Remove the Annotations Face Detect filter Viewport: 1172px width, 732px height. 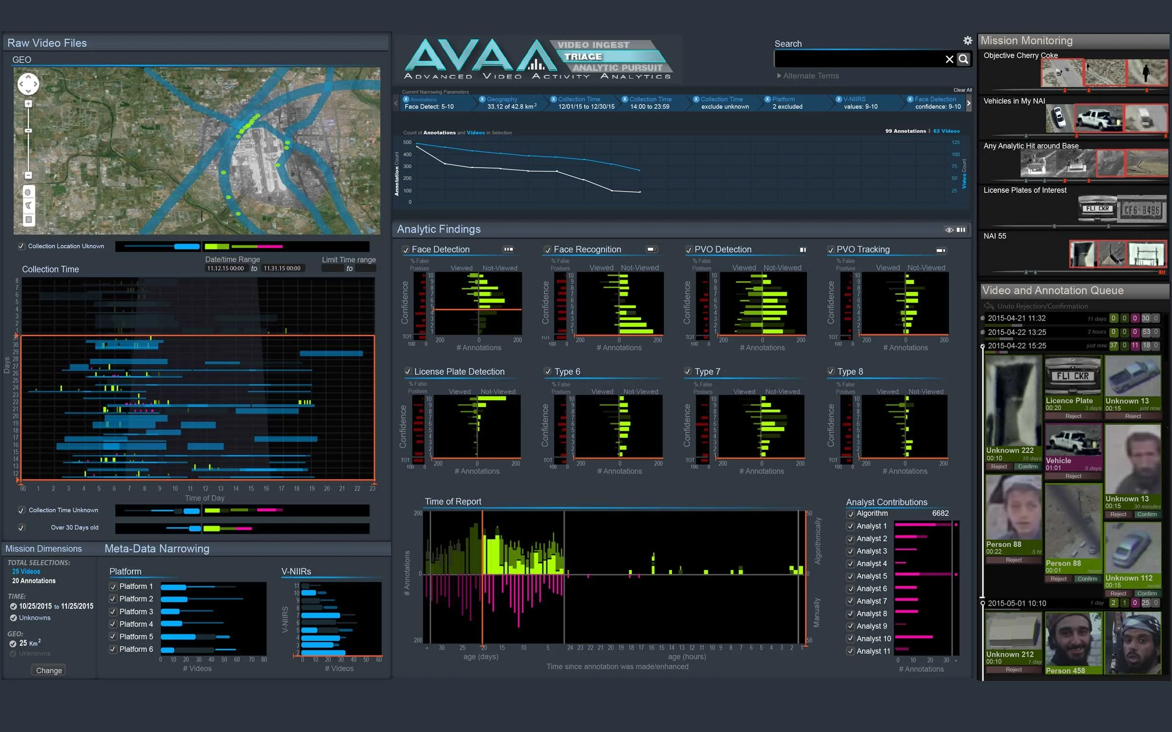(x=406, y=99)
